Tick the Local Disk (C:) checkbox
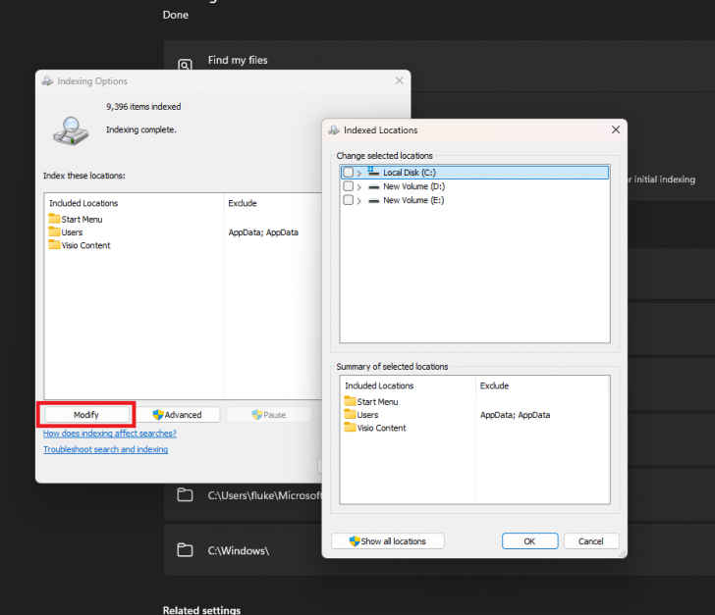Viewport: 715px width, 615px height. [348, 173]
